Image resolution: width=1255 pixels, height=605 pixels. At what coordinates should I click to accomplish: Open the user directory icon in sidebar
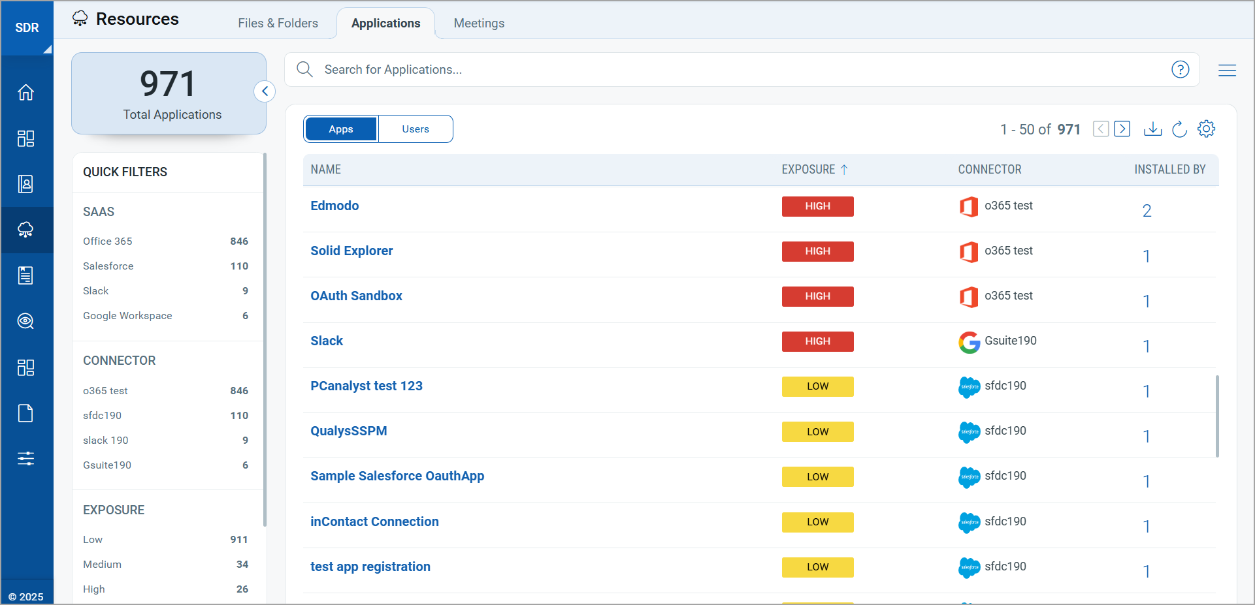(x=26, y=184)
